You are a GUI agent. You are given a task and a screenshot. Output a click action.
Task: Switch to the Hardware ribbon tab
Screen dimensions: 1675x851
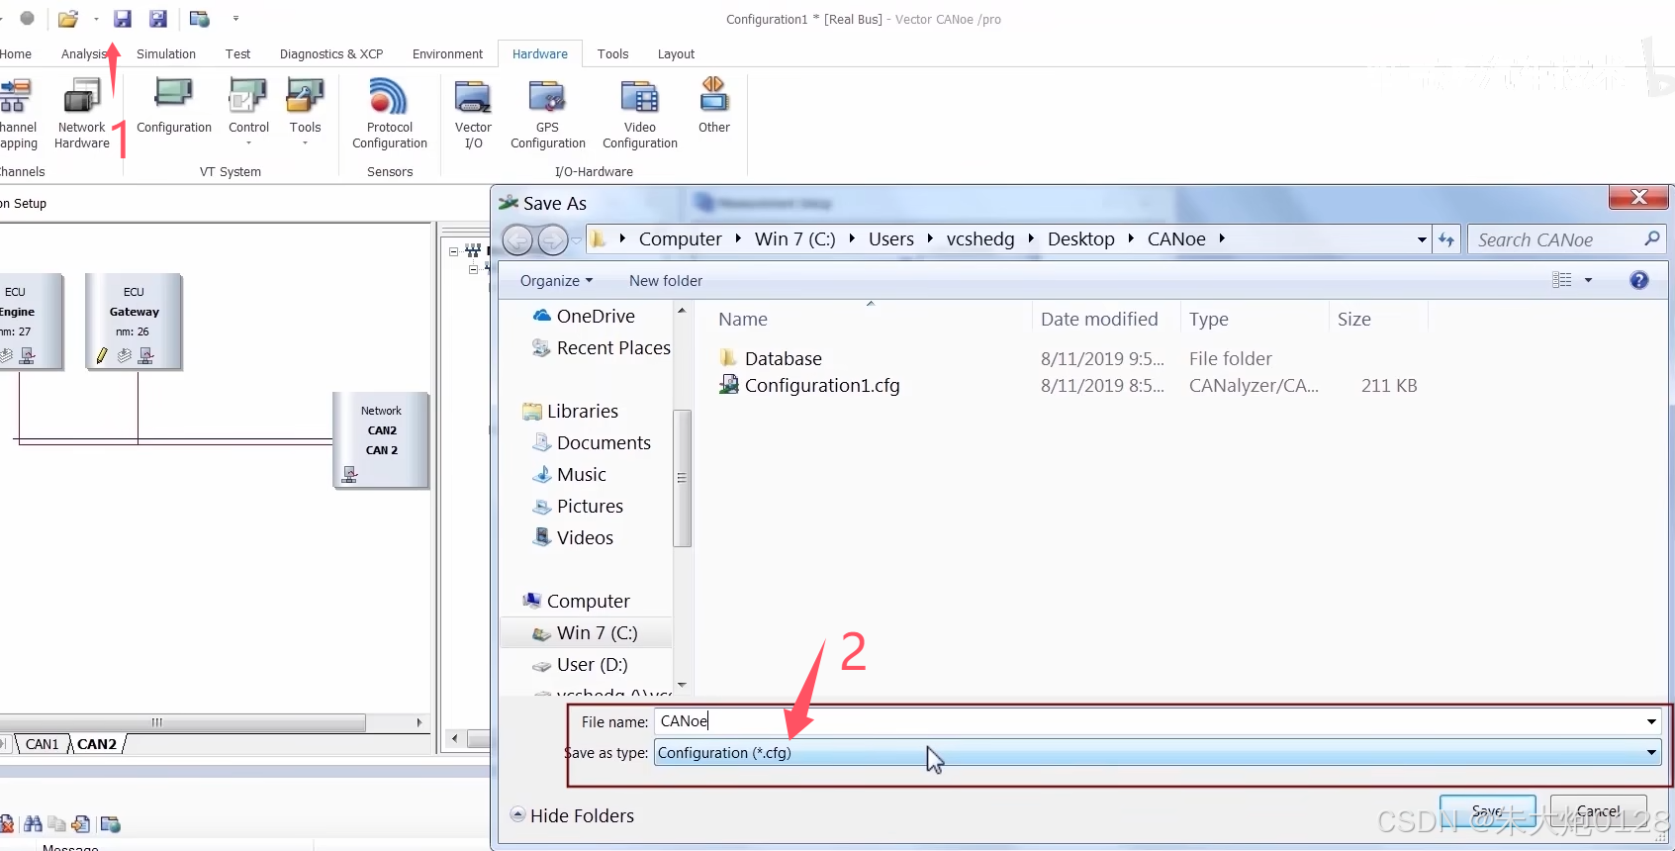(540, 53)
